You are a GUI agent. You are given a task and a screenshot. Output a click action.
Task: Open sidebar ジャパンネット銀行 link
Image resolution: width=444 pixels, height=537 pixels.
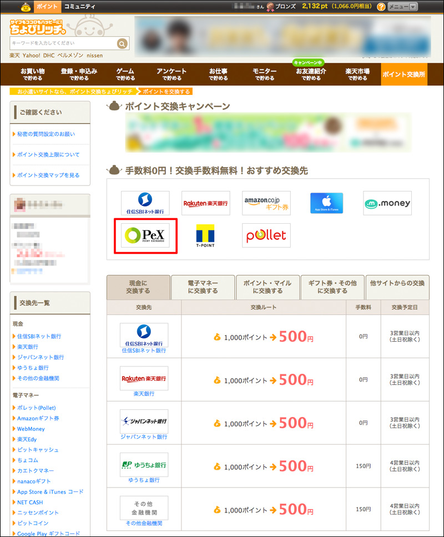click(x=41, y=357)
